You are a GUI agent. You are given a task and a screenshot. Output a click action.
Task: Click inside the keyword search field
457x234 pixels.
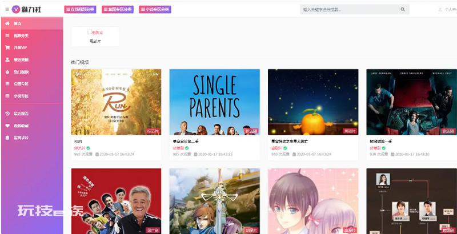(350, 9)
